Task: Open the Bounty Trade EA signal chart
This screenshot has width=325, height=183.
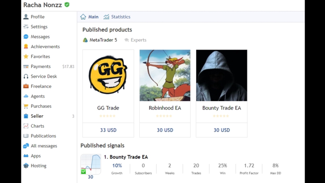Action: tap(91, 164)
